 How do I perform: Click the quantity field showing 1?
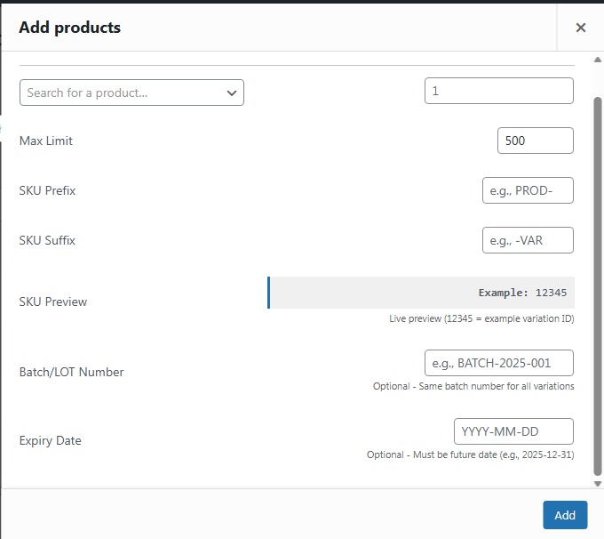pyautogui.click(x=498, y=91)
